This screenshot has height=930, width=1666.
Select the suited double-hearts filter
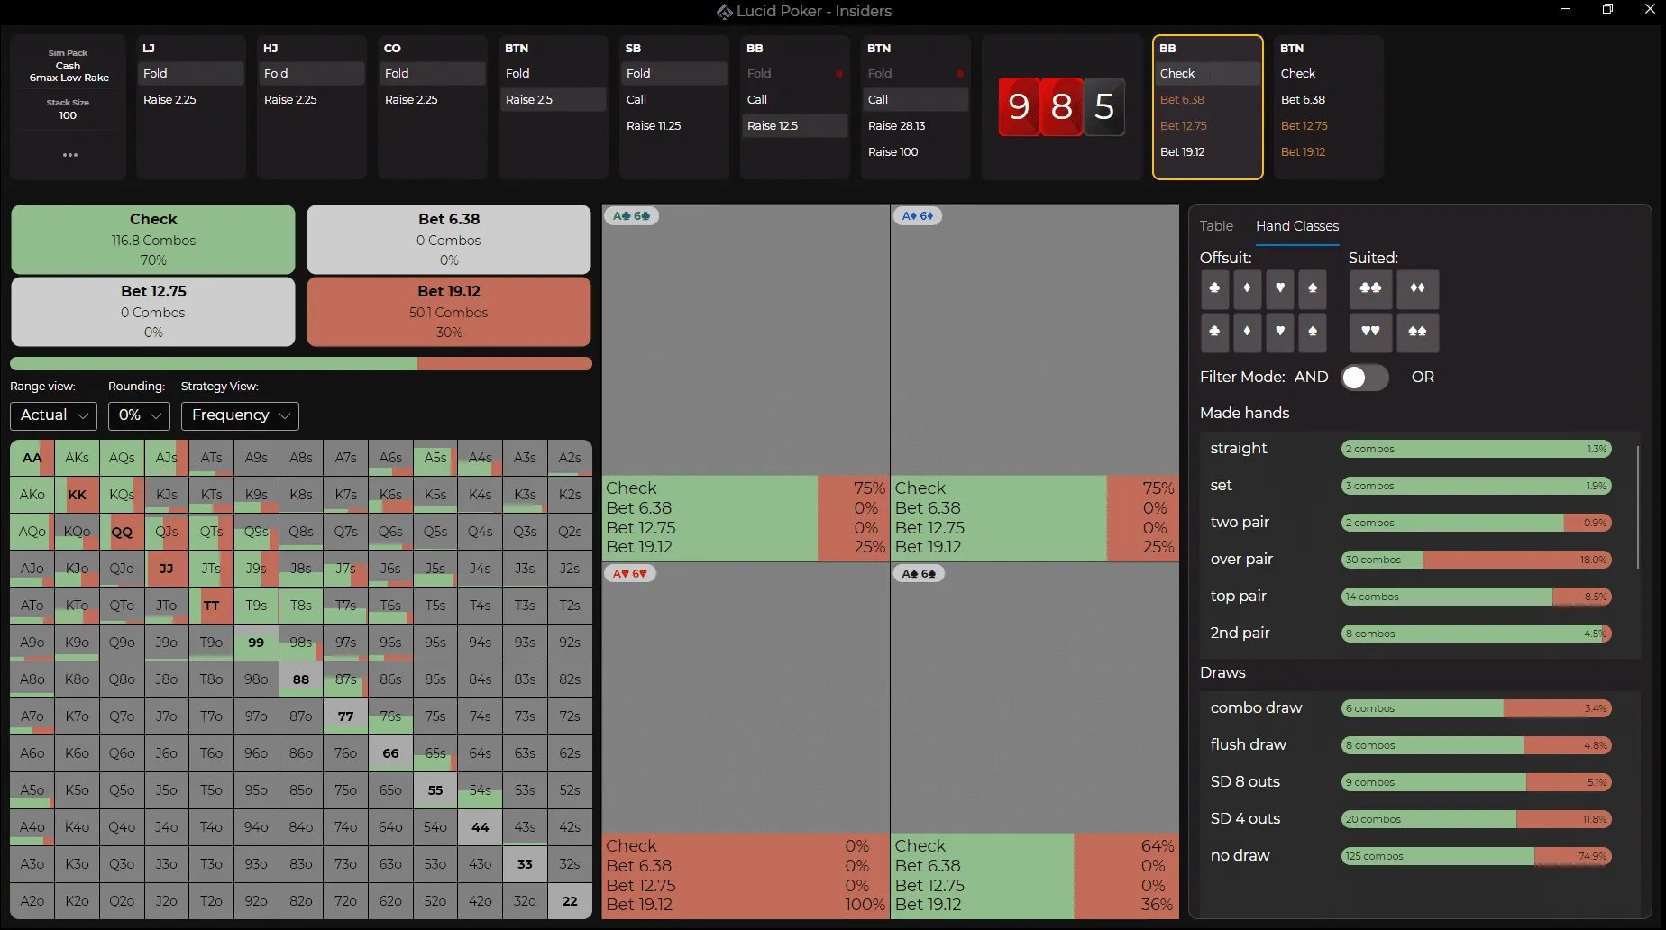[1370, 333]
